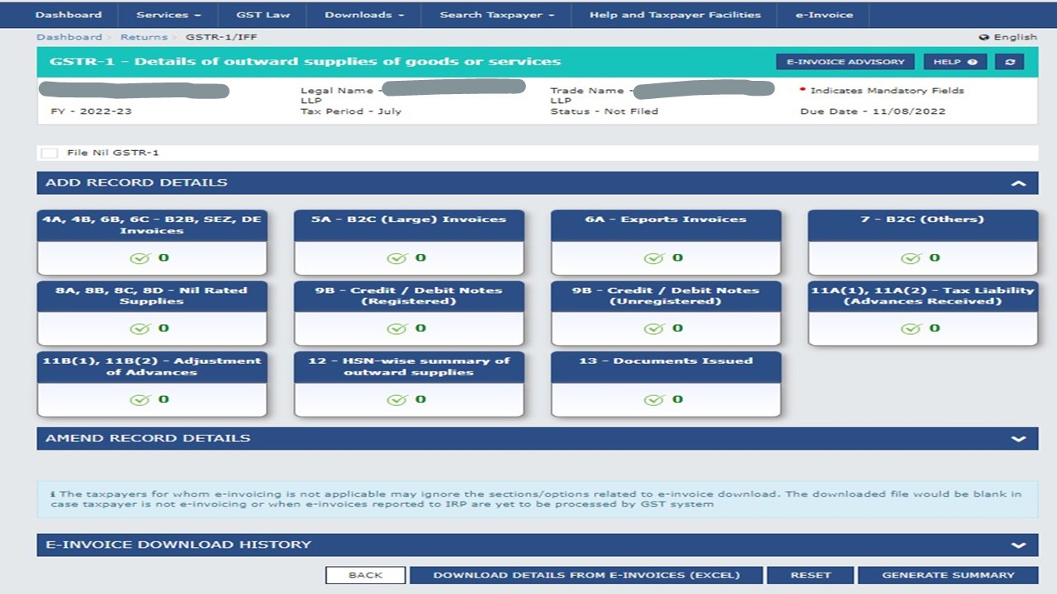1057x594 pixels.
Task: Open the 6A Exports Invoices tile
Action: 666,243
